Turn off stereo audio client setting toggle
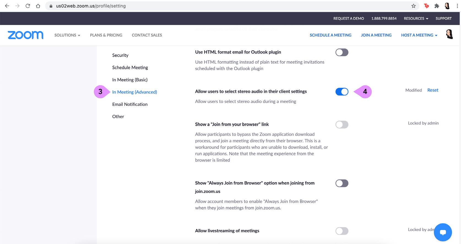This screenshot has height=244, width=461. coord(342,92)
